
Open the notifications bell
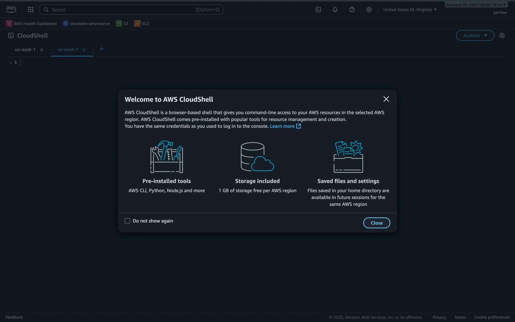[335, 10]
